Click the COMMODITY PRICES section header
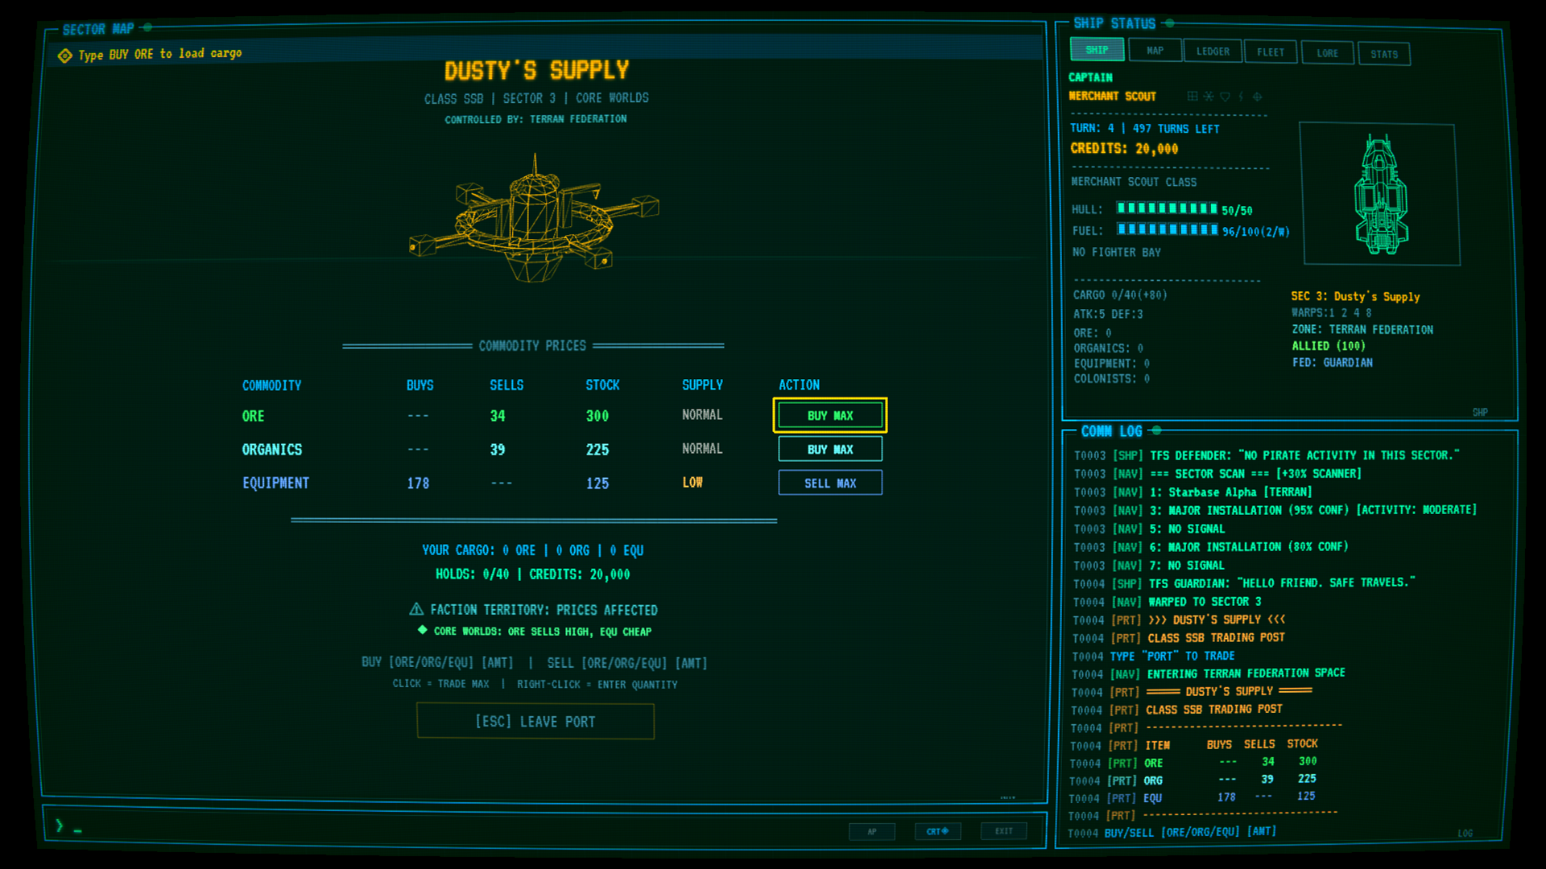 pos(532,346)
